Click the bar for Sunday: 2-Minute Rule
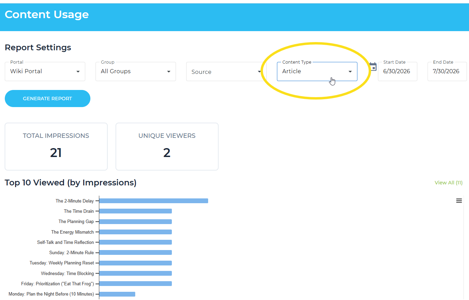The image size is (469, 300). pos(136,252)
